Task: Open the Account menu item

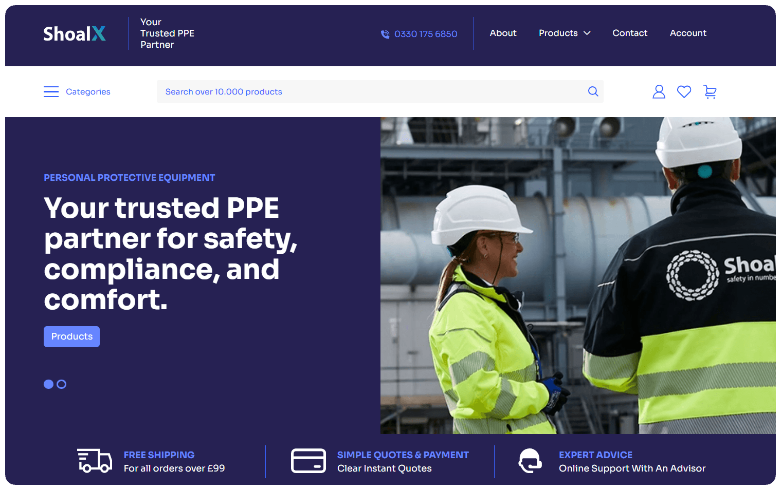Action: click(688, 33)
